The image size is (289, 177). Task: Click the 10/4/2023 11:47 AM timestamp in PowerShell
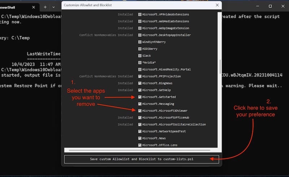point(36,64)
